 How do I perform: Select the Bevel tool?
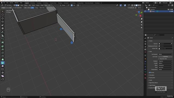click(x=3, y=50)
